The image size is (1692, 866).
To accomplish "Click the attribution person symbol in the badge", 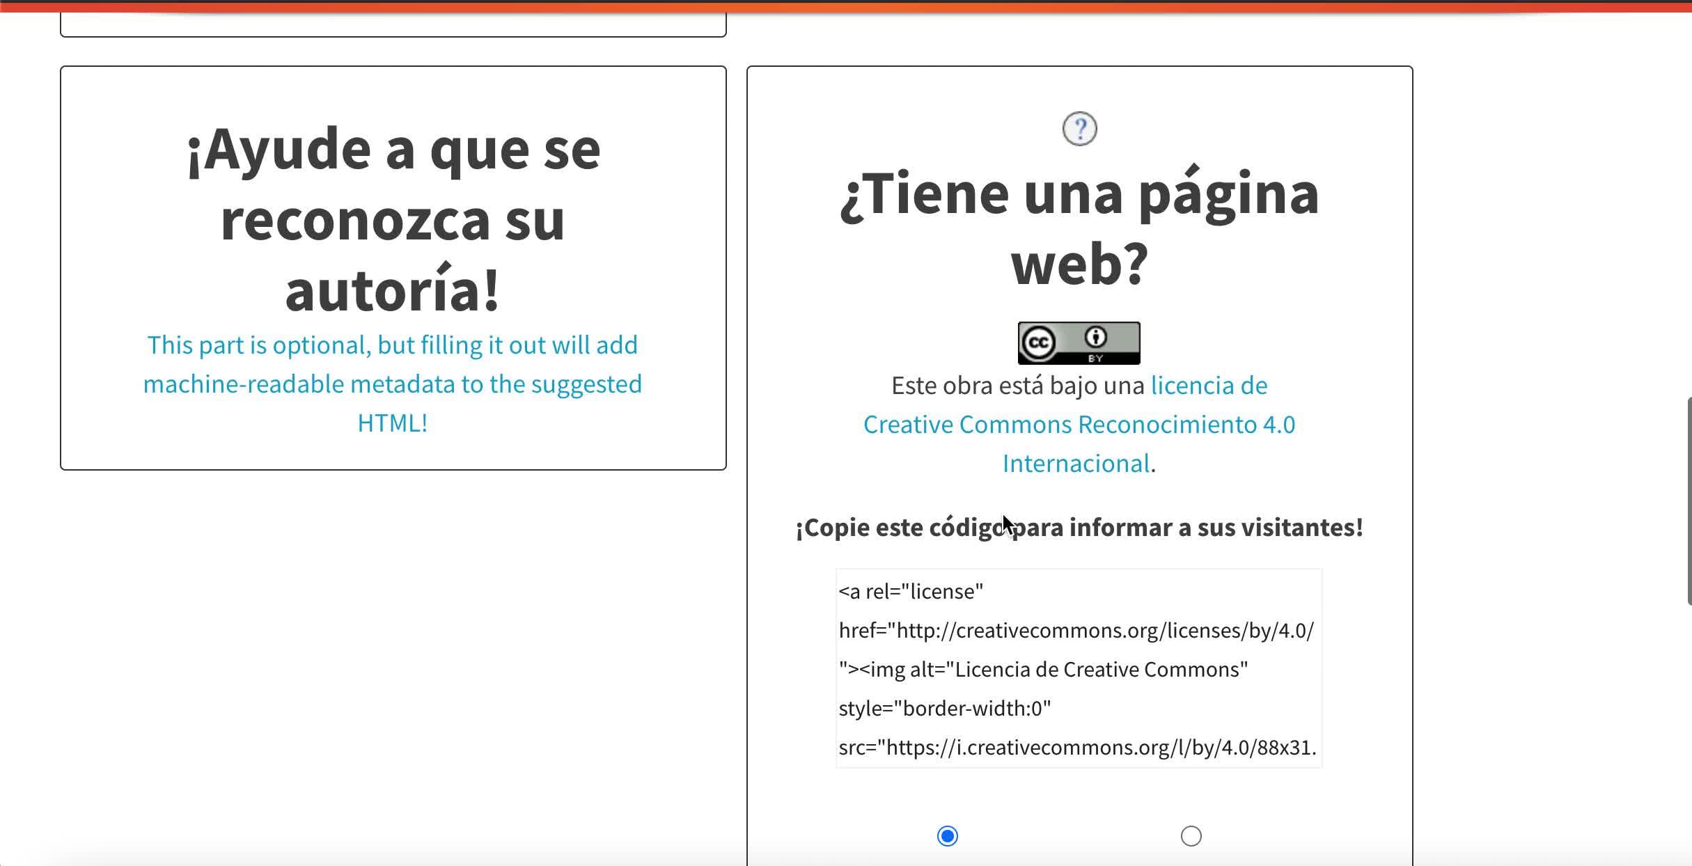I will click(1095, 338).
